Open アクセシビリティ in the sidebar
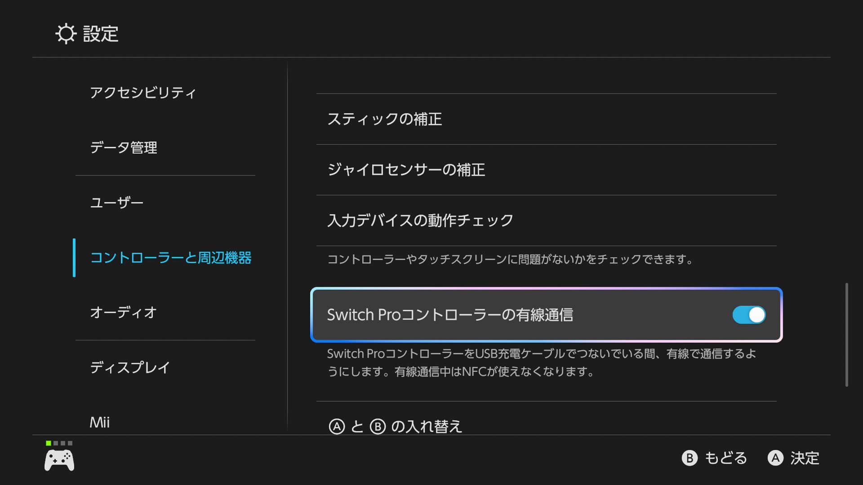The width and height of the screenshot is (863, 485). tap(143, 93)
